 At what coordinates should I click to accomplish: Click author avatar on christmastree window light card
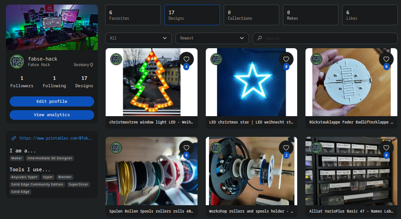(x=116, y=59)
